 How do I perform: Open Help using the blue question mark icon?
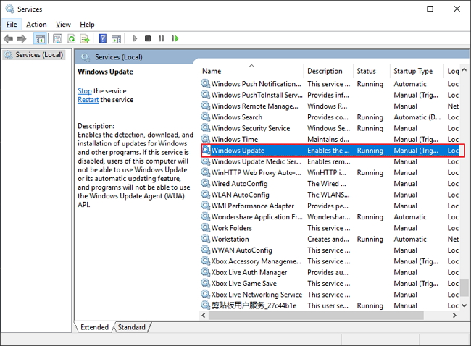click(x=103, y=38)
